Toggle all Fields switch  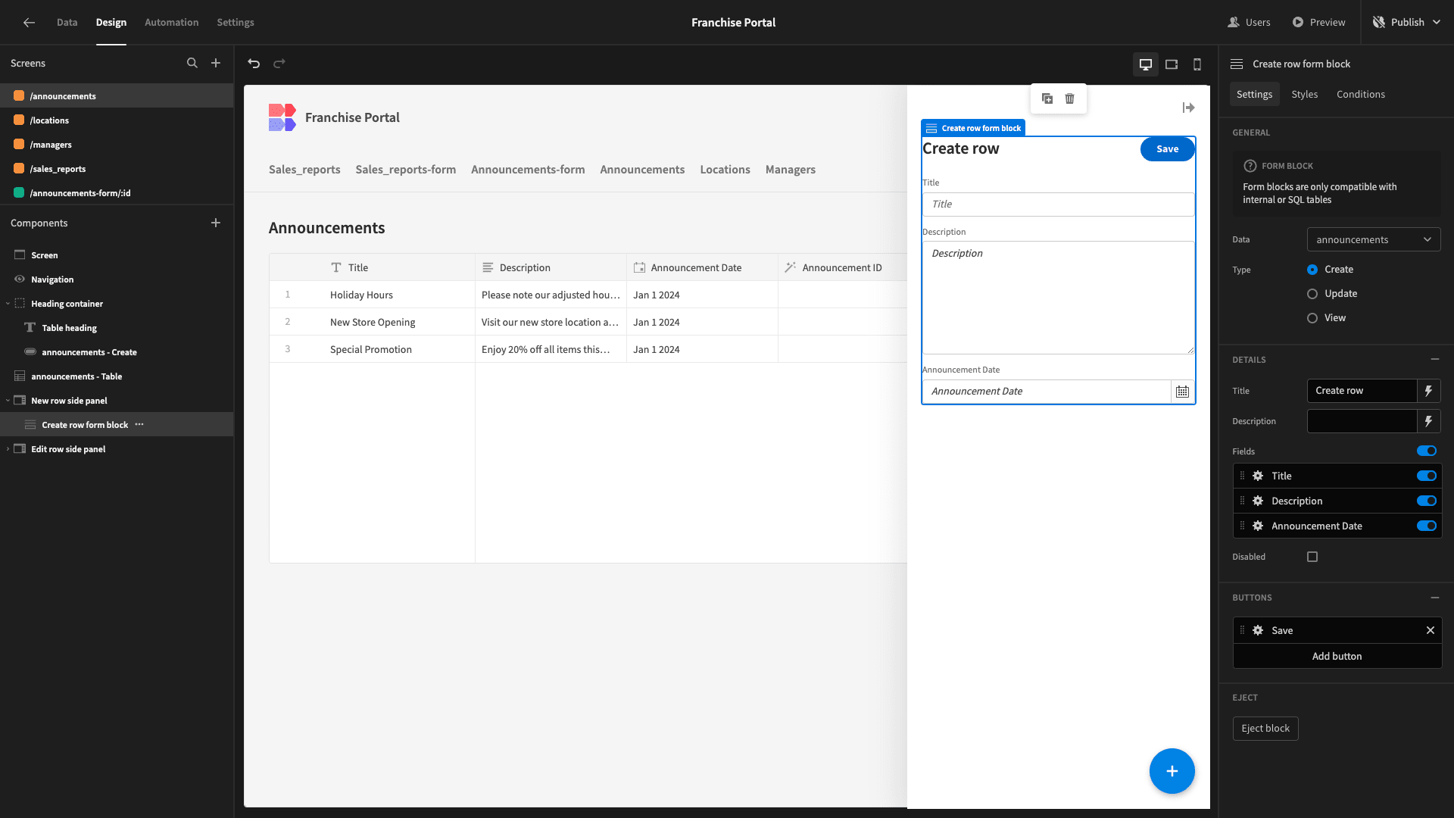(1427, 451)
